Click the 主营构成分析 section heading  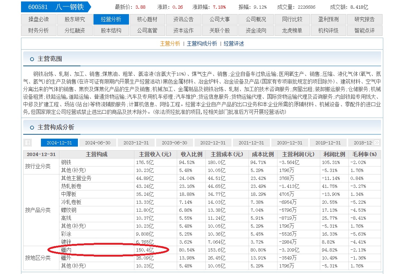coord(56,127)
